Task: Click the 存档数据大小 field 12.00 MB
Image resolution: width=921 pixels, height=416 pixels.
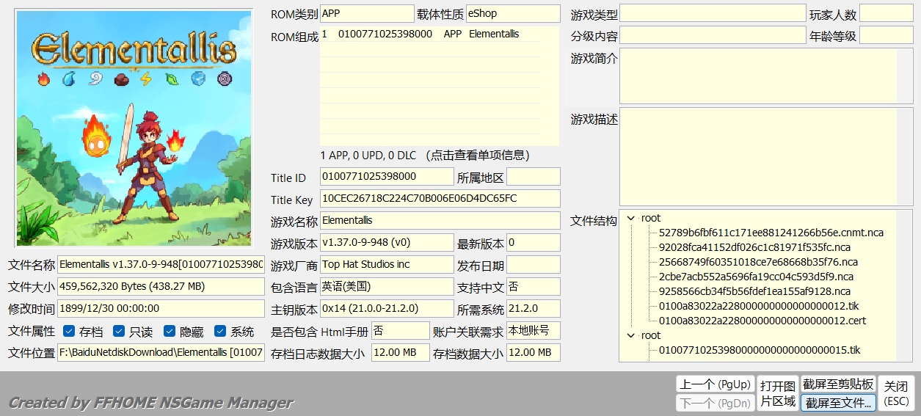Action: (534, 353)
